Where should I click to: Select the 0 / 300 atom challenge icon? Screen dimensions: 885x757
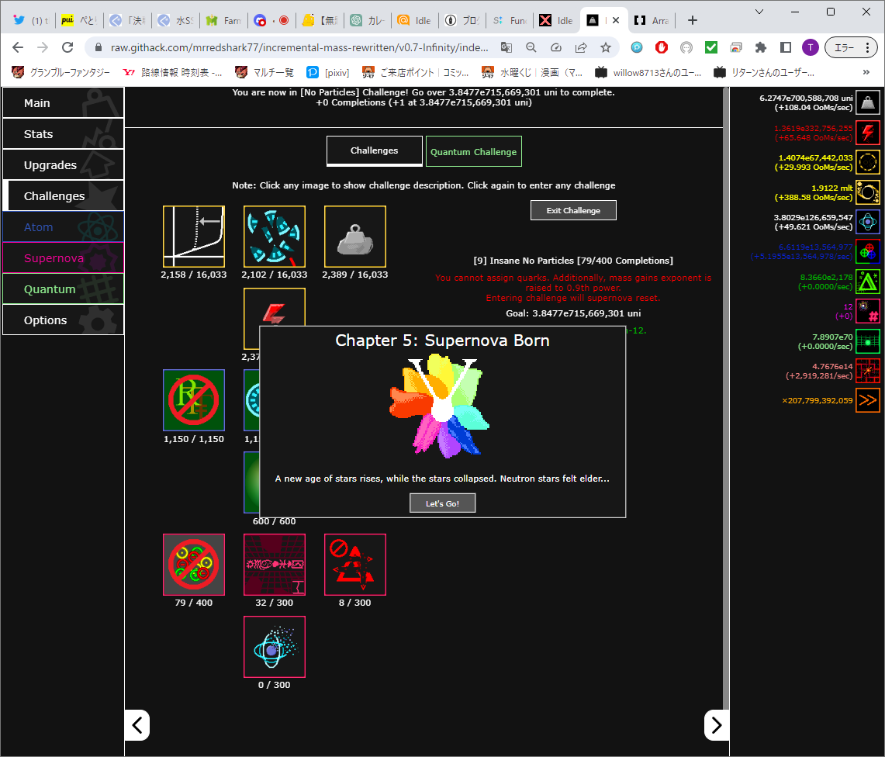tap(275, 647)
